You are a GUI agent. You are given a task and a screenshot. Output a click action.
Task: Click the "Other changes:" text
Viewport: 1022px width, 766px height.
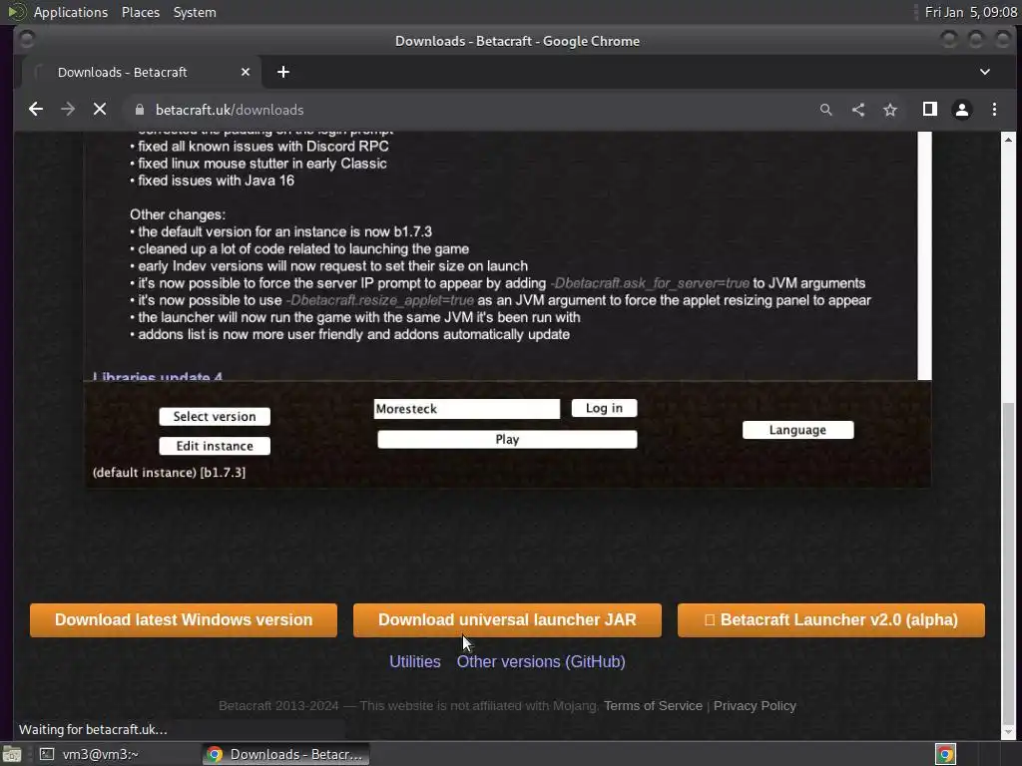click(178, 214)
